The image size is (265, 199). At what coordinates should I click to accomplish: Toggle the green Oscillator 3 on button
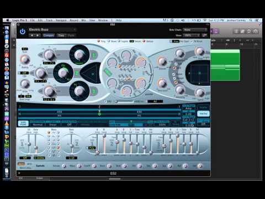(94, 91)
